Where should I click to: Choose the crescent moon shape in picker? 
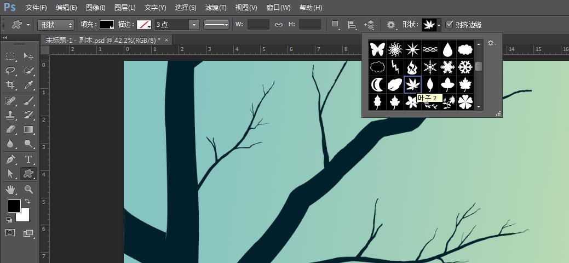[377, 84]
